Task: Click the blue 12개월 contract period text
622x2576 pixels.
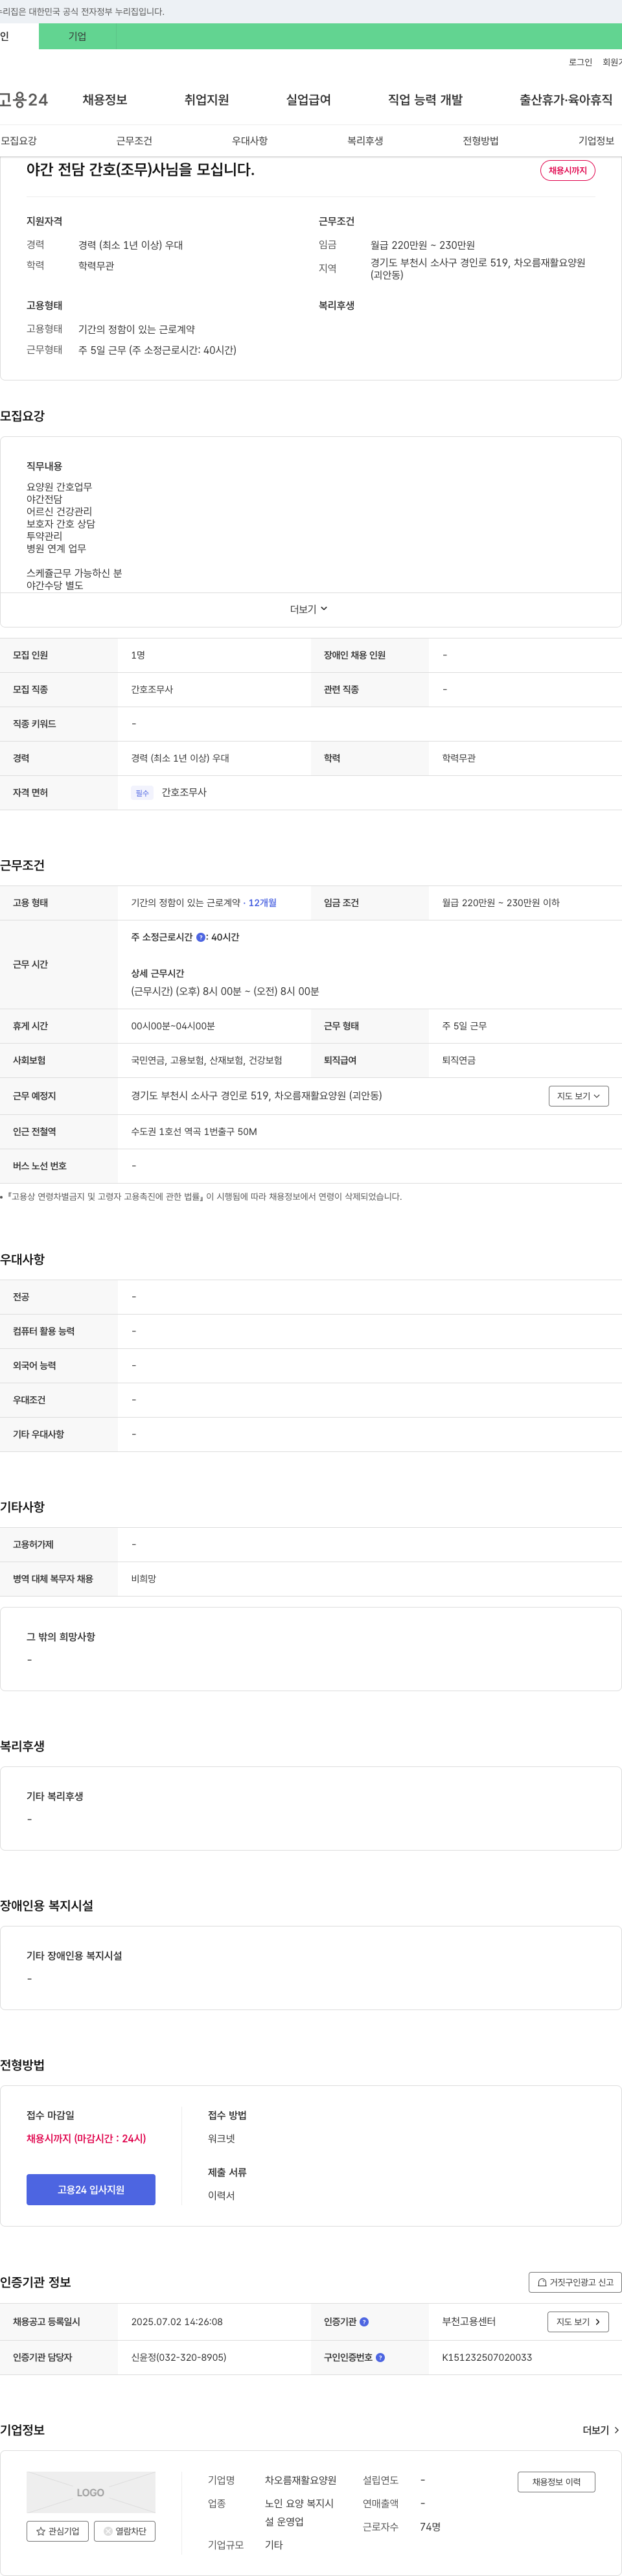Action: pos(262,903)
